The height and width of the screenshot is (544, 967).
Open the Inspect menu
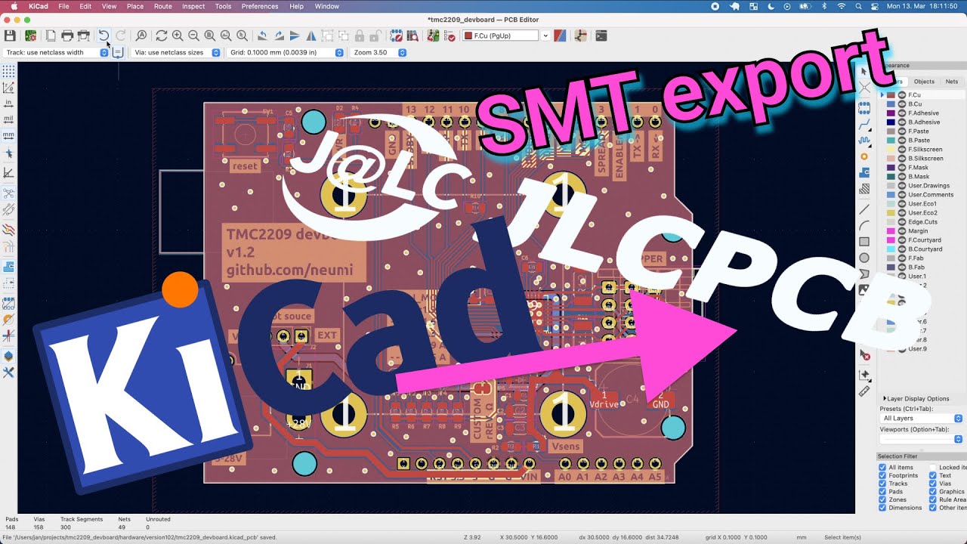[193, 6]
